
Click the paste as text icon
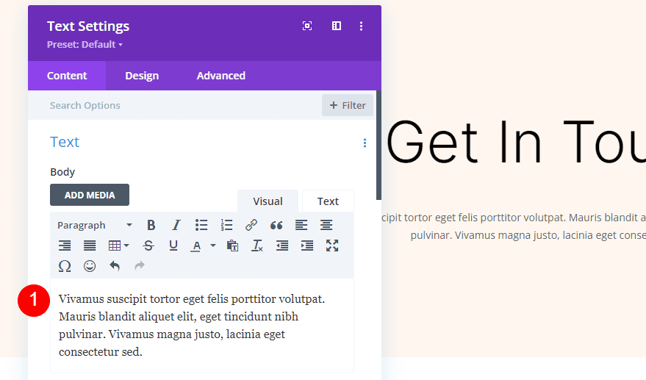(x=232, y=245)
